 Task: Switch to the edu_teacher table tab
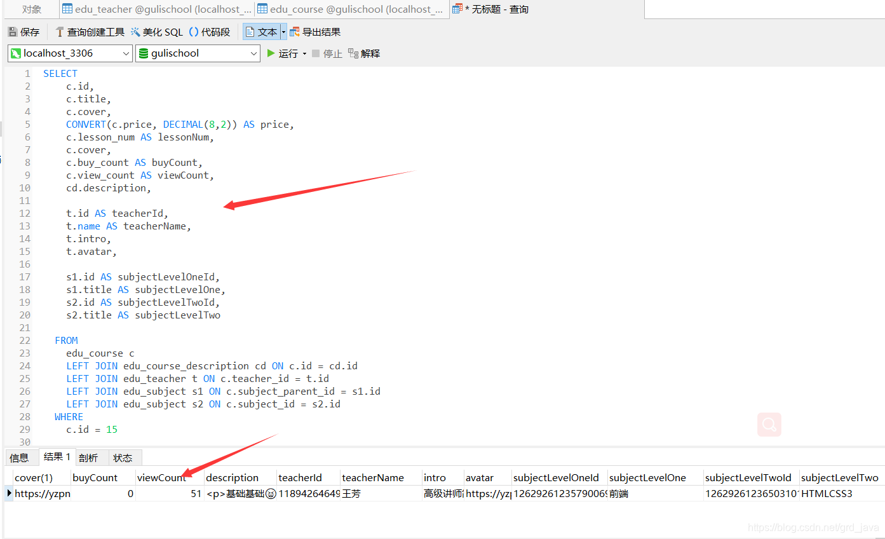click(157, 9)
